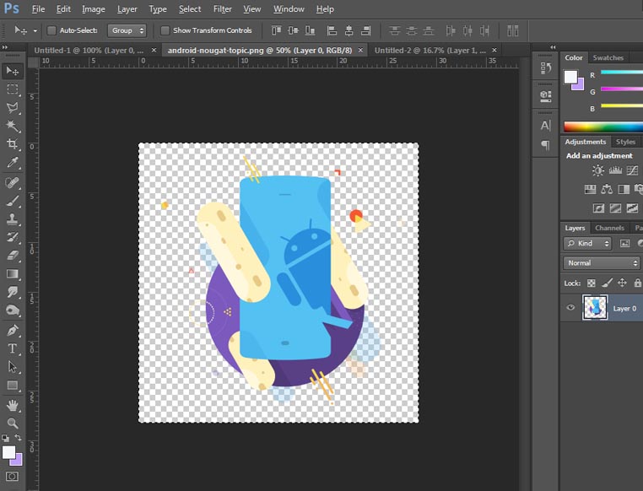Reset default foreground and background colors
Image resolution: width=643 pixels, height=491 pixels.
point(5,438)
